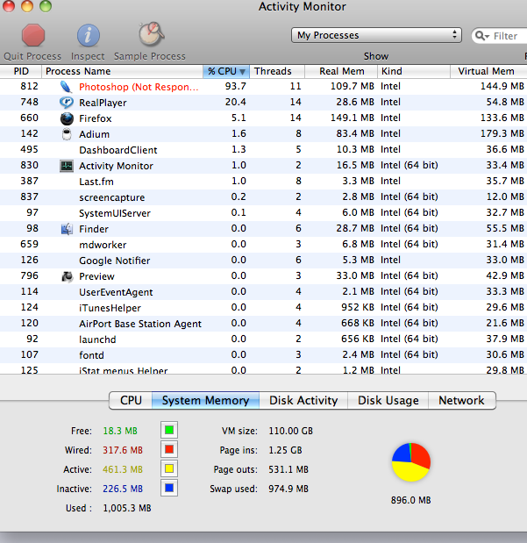Screen dimensions: 527x543
Task: Click the Photoshop feather icon in row 812
Action: click(66, 87)
